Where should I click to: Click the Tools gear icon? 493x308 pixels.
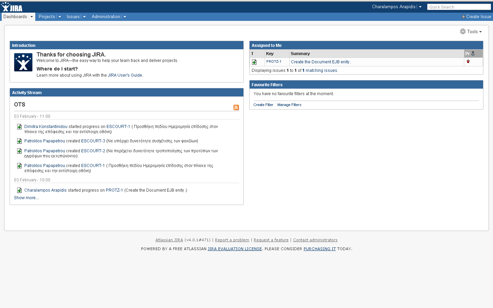pos(463,31)
